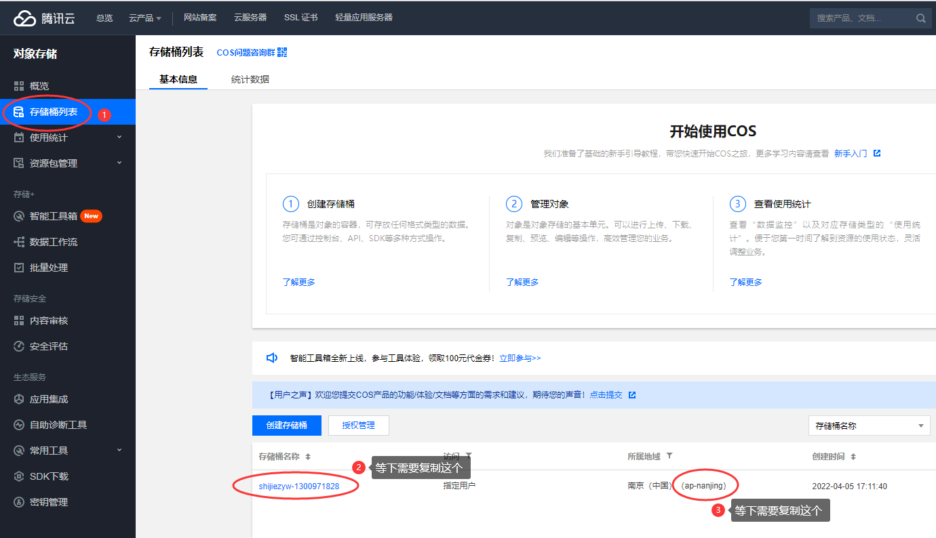Click the 指定用户 access cell
Screen dimensions: 936x538
pos(459,486)
